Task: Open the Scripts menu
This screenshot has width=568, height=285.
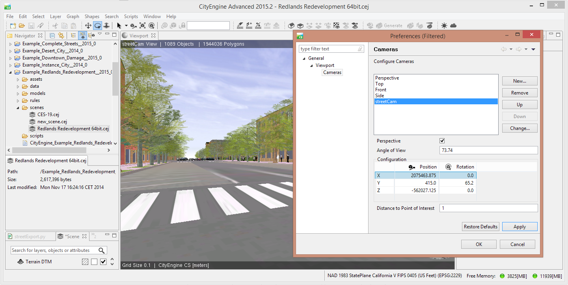Action: coord(131,17)
